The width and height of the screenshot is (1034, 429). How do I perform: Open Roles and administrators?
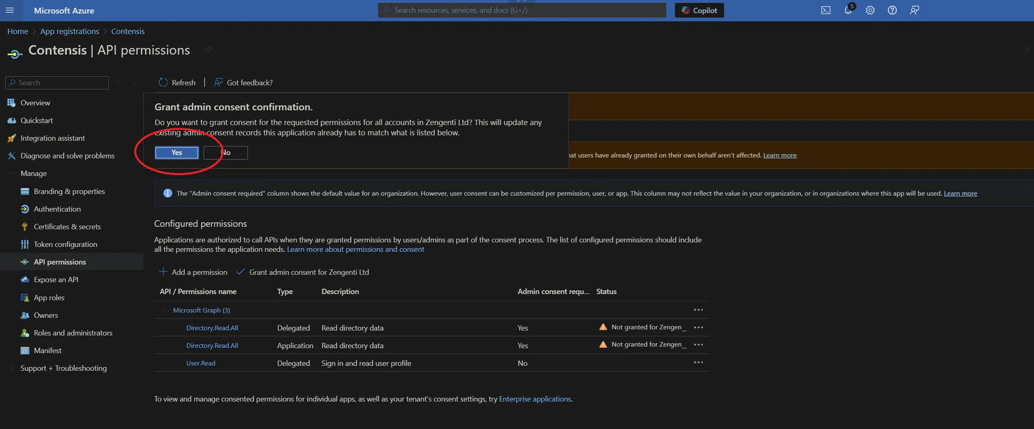pos(73,333)
